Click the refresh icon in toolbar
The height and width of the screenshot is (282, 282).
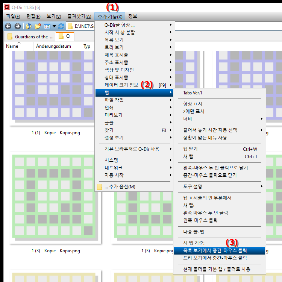(61, 26)
